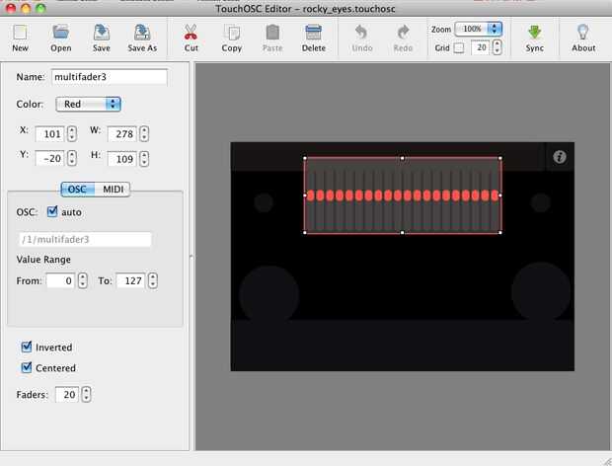612x466 pixels.
Task: Uncheck the Centered option
Action: click(x=26, y=367)
